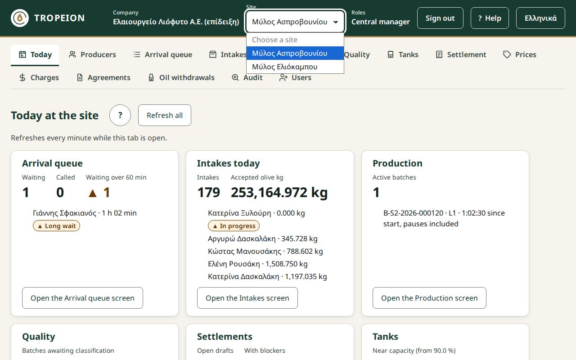Click the Sign out button

pos(440,18)
